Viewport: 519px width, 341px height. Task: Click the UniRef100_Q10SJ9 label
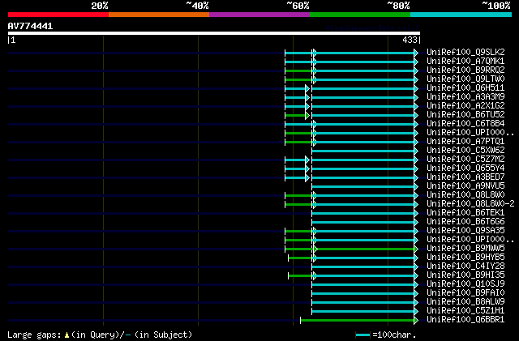pyautogui.click(x=465, y=284)
